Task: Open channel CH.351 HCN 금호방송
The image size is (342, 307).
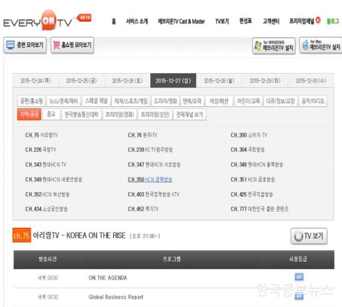Action: [x=253, y=179]
